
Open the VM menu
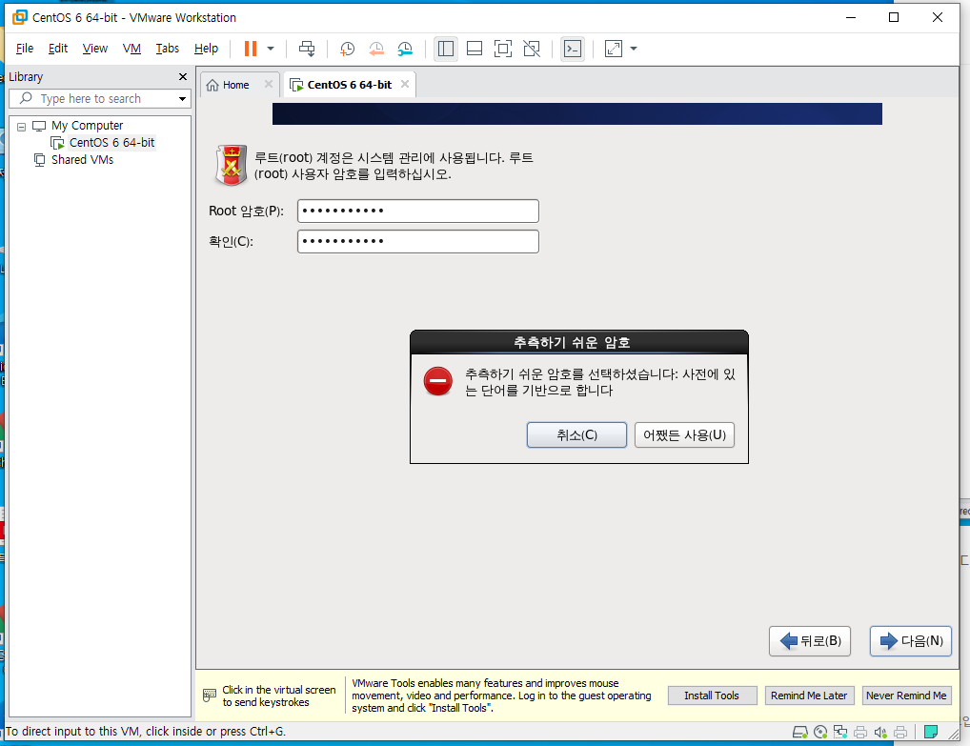[x=131, y=49]
